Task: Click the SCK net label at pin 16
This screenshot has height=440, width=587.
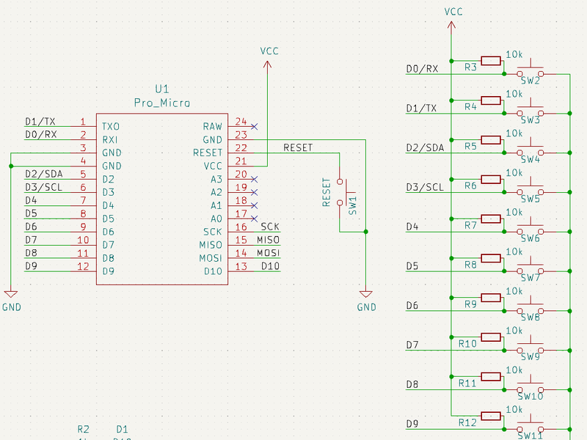Action: (270, 227)
